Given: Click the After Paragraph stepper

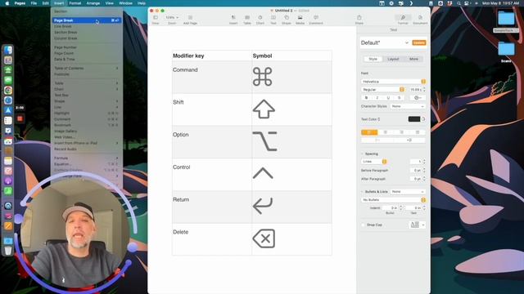Looking at the screenshot, I should point(424,179).
